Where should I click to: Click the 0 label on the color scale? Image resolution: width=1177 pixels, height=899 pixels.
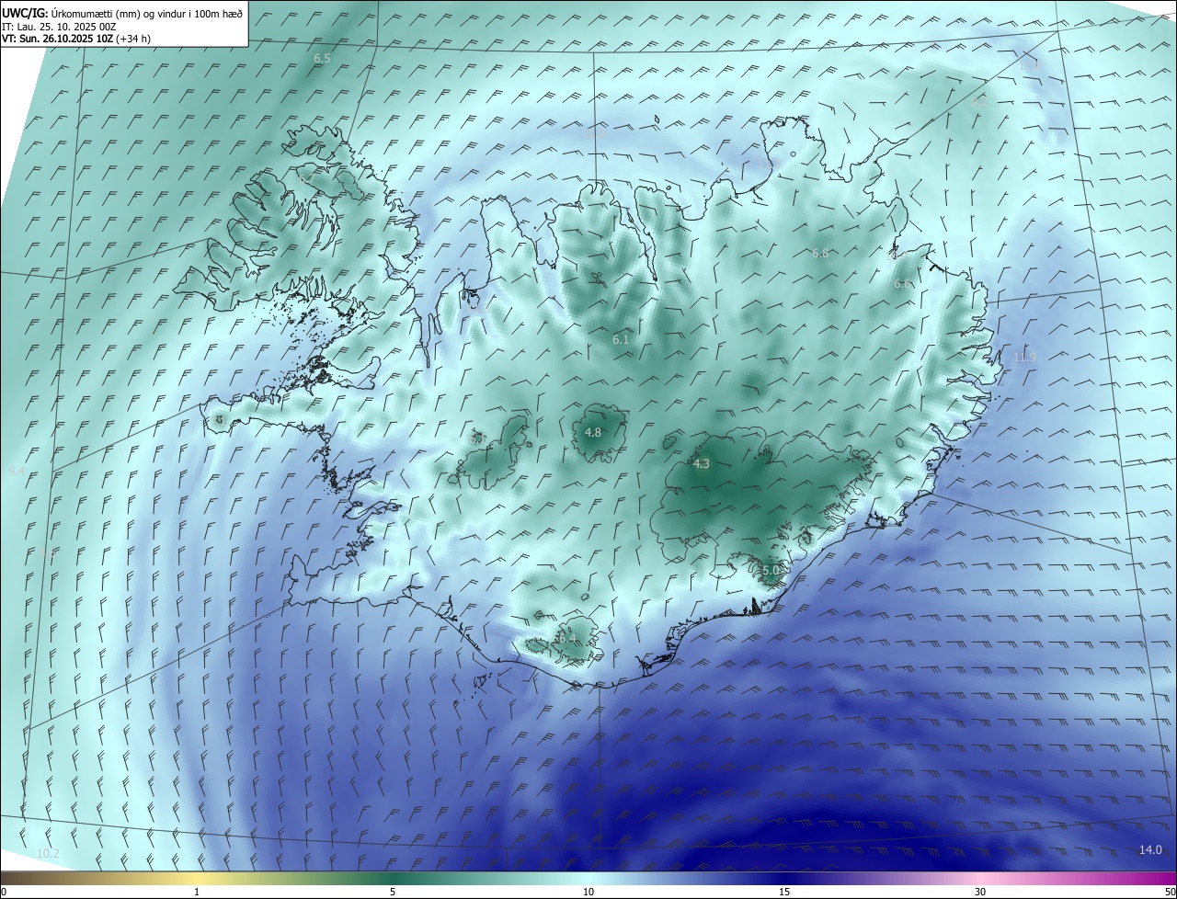click(4, 892)
